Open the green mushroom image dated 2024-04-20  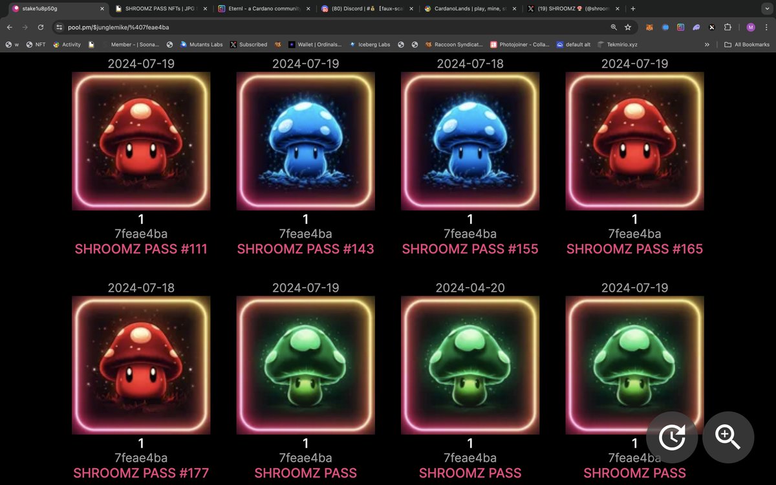pyautogui.click(x=470, y=365)
